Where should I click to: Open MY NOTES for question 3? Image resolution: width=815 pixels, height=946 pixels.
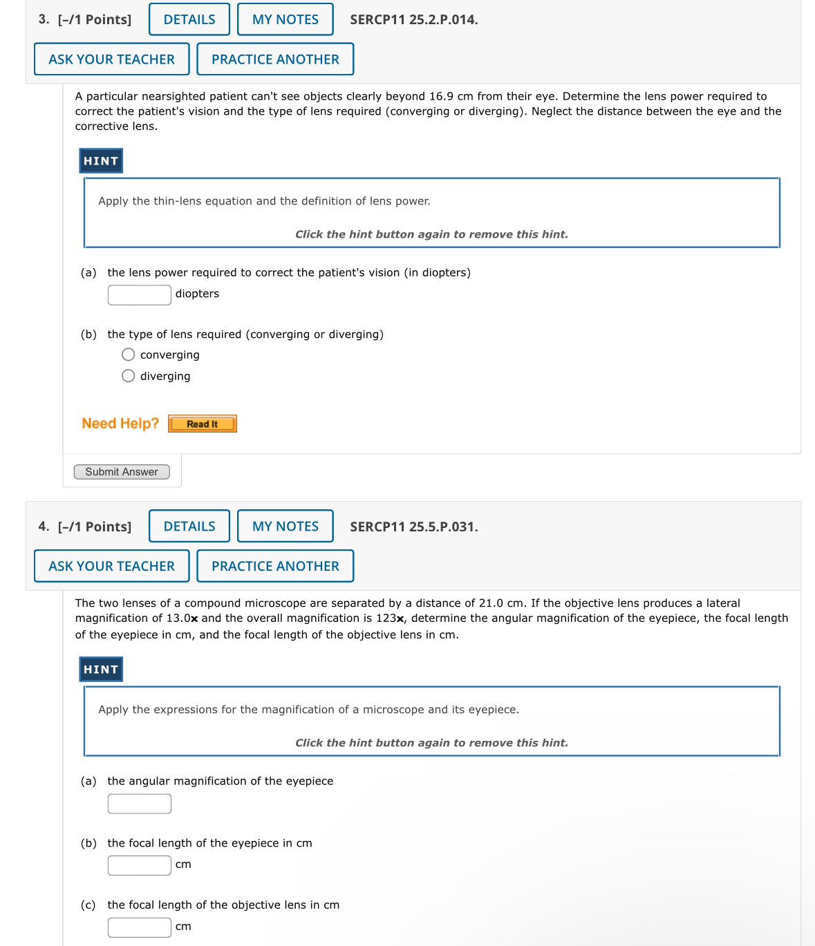[285, 19]
